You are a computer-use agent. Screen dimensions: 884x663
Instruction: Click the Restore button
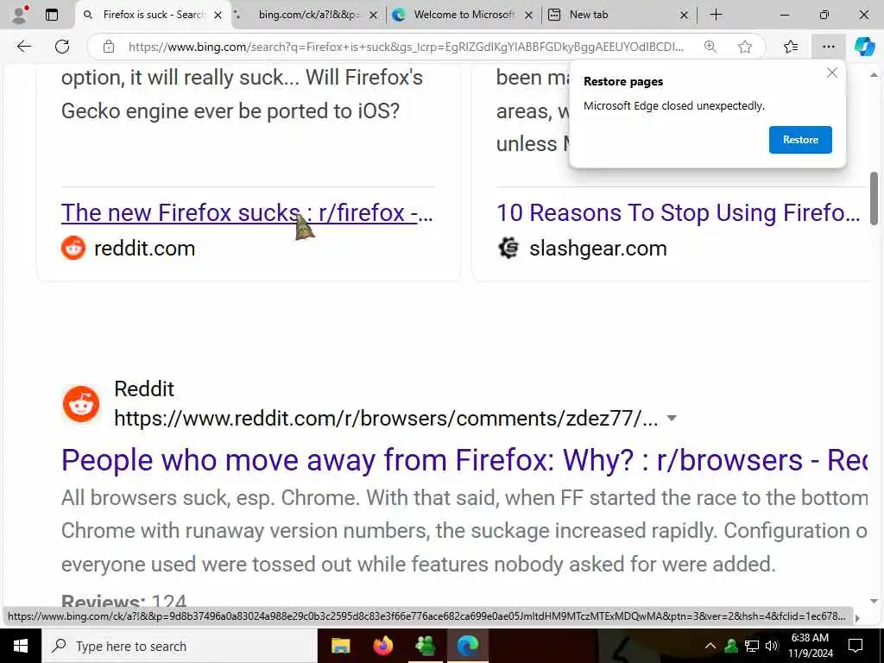pos(800,140)
